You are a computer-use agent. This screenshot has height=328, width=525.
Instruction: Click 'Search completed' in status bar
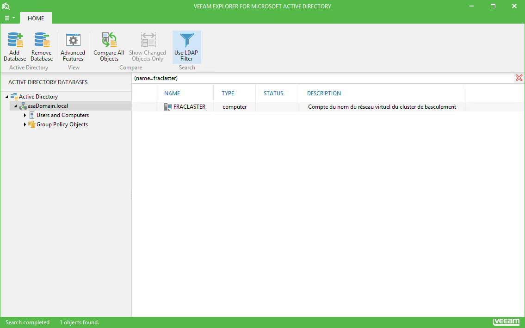(27, 322)
